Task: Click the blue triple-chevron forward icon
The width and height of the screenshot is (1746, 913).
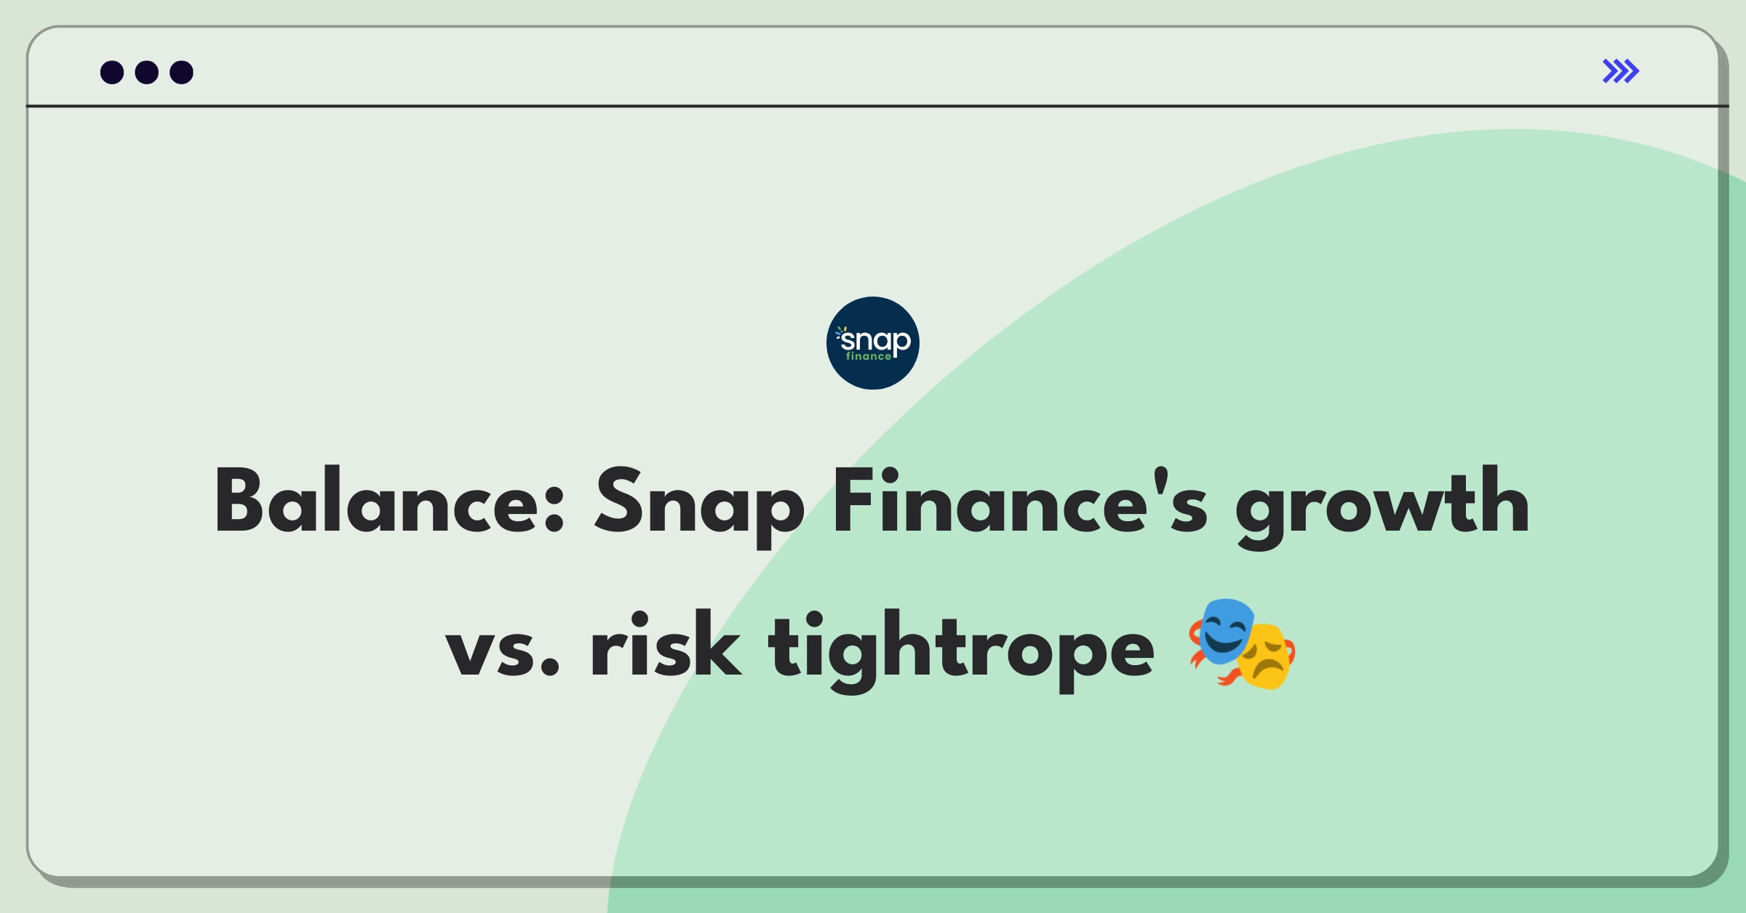Action: [1620, 71]
